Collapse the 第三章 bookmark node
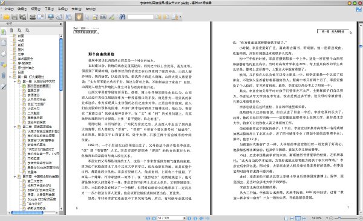 click(x=15, y=177)
